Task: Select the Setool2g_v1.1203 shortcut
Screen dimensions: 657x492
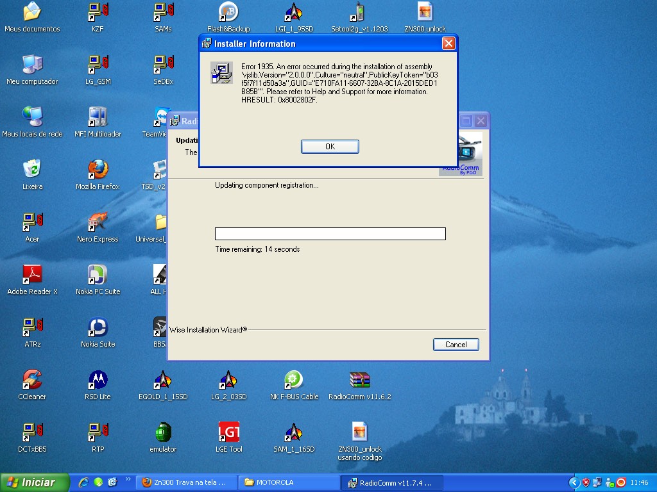Action: pos(359,17)
